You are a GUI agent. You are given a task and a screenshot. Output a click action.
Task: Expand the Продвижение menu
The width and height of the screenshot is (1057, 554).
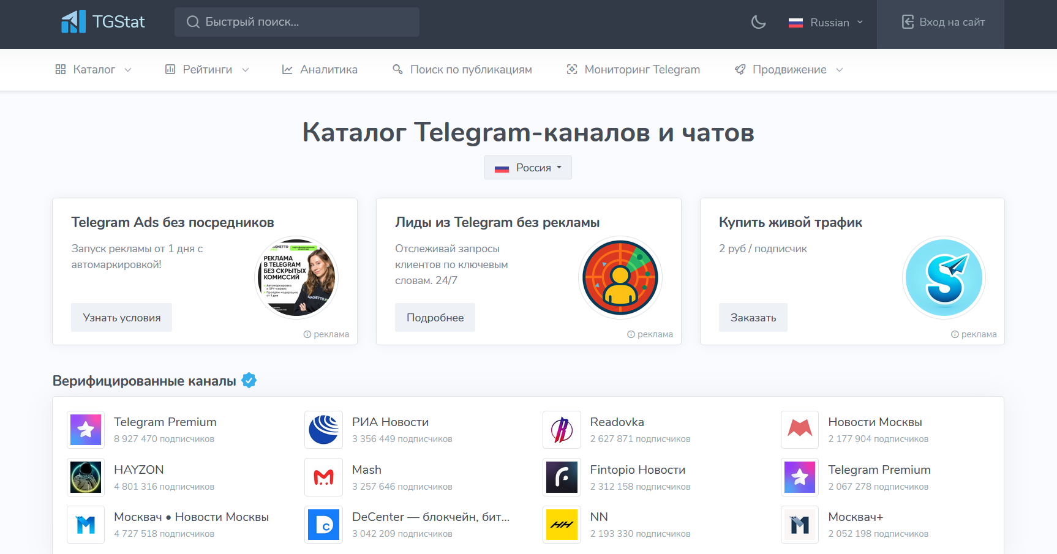pyautogui.click(x=789, y=70)
